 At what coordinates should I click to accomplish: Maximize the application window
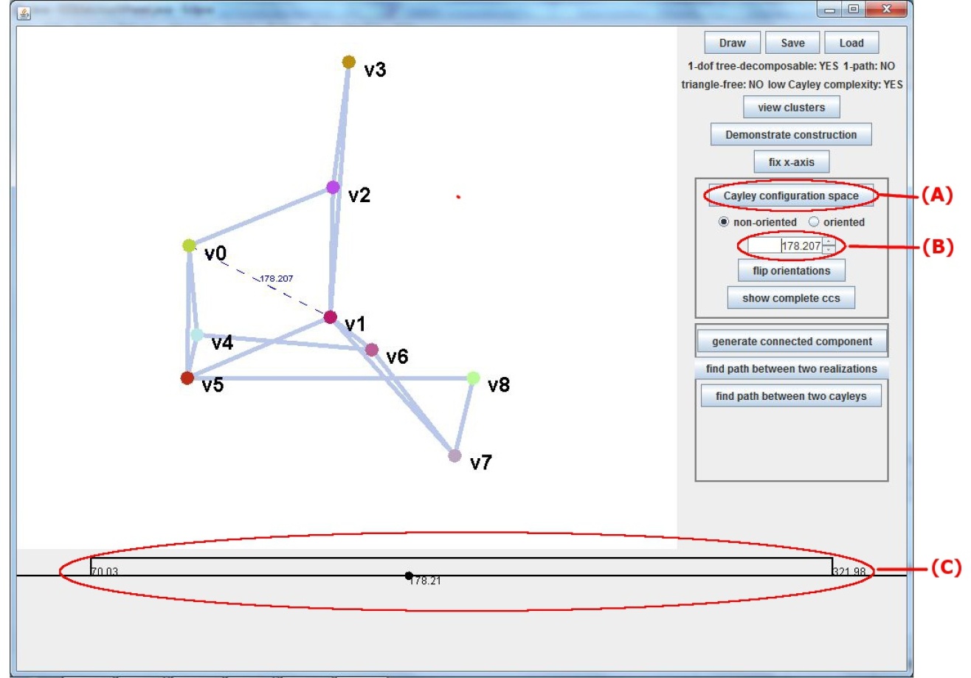(x=854, y=10)
